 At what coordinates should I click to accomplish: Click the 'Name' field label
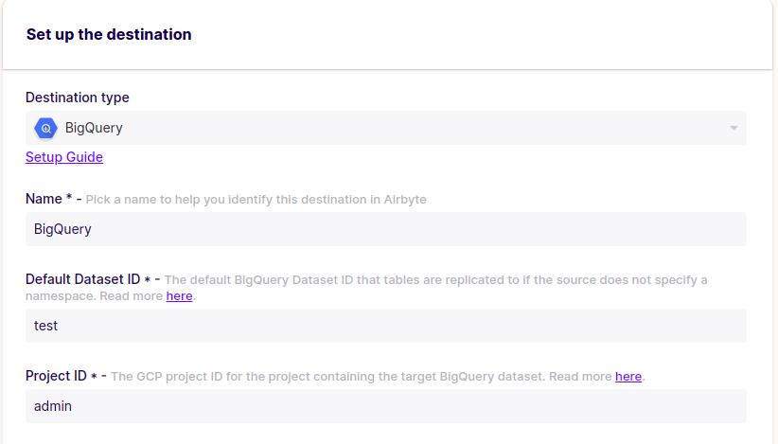[44, 199]
